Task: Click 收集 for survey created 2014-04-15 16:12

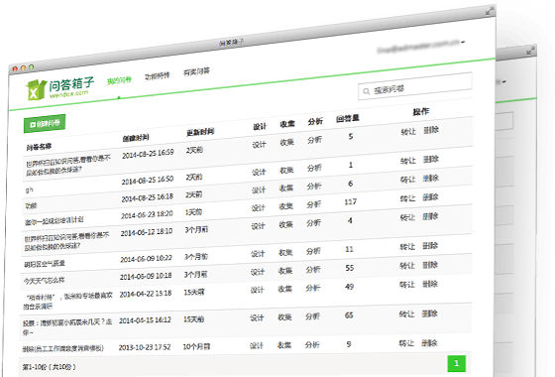Action: pos(285,317)
